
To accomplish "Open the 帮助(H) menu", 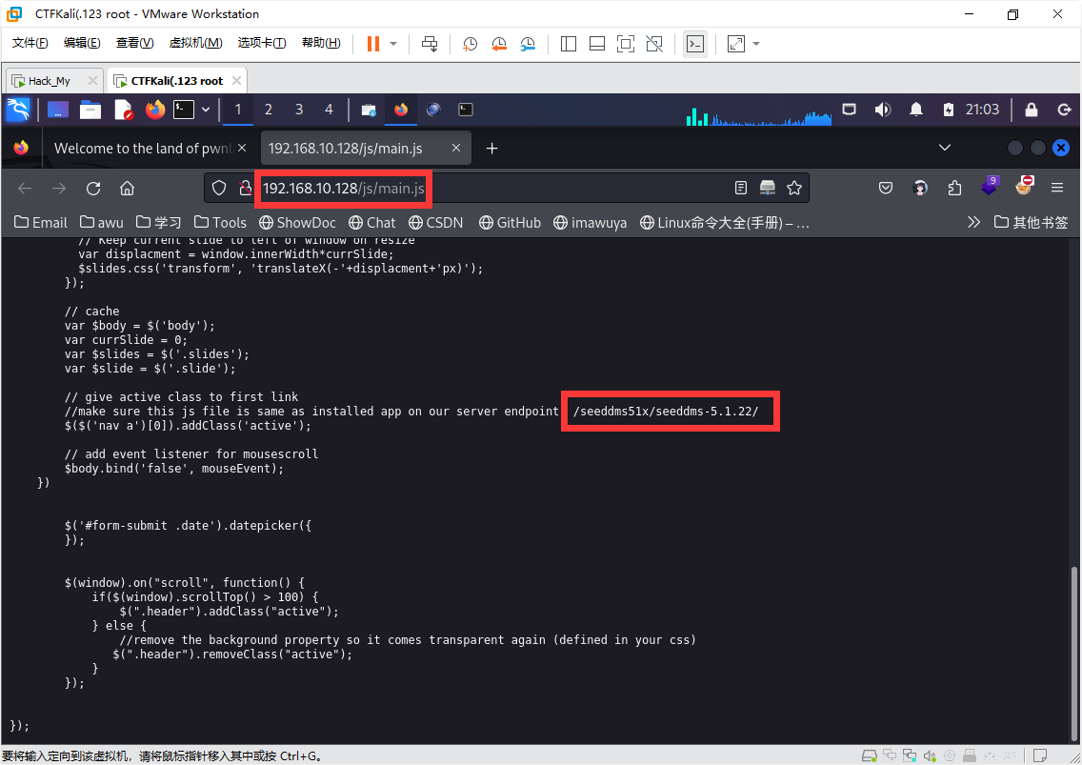I will pyautogui.click(x=322, y=43).
